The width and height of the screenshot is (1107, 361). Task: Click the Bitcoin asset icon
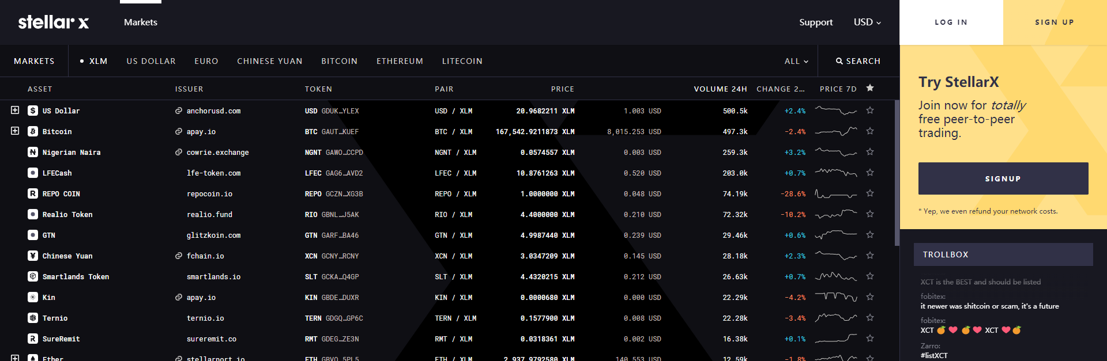(33, 131)
